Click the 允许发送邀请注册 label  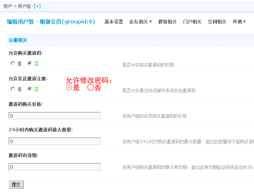[28, 79]
